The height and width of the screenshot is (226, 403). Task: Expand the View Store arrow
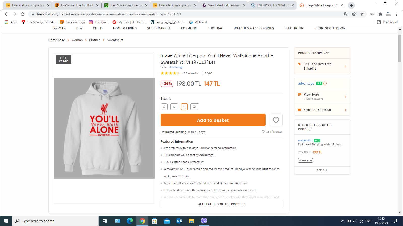point(345,97)
